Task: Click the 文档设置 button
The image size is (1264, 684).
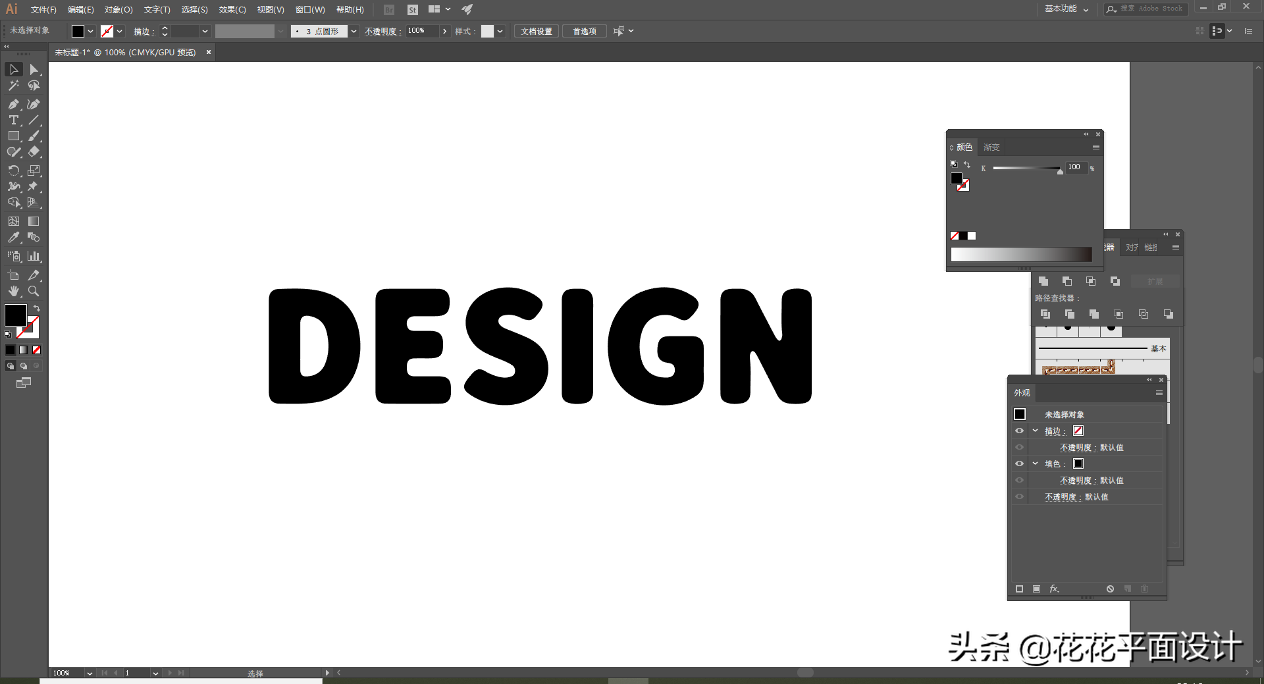Action: (537, 31)
